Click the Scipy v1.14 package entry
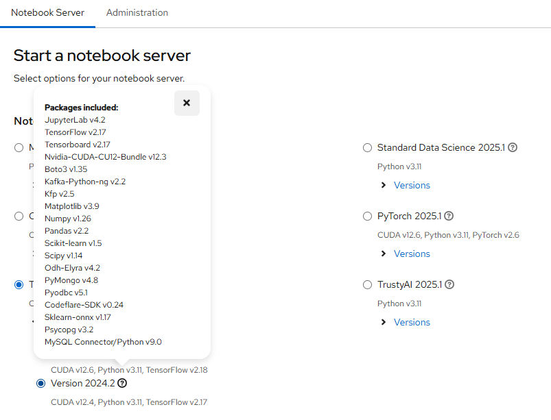 tap(63, 256)
